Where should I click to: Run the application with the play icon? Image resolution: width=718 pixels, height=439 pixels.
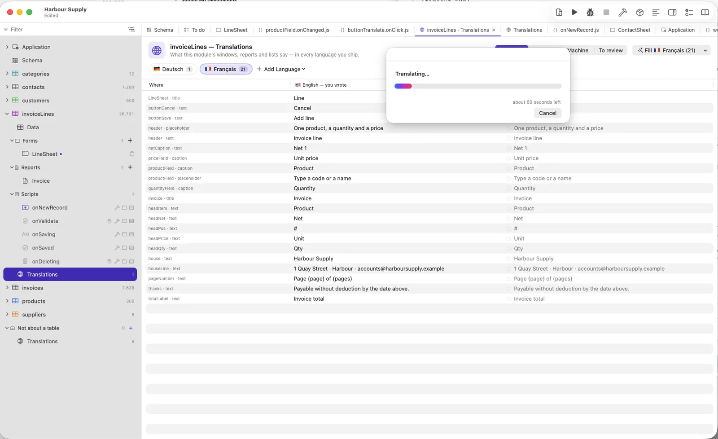[x=574, y=13]
